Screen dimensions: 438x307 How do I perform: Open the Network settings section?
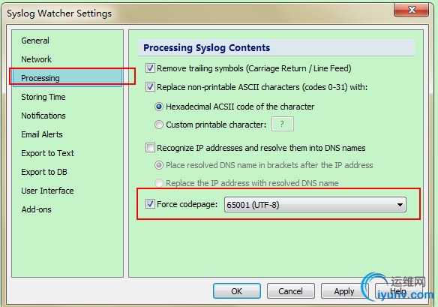pyautogui.click(x=36, y=59)
